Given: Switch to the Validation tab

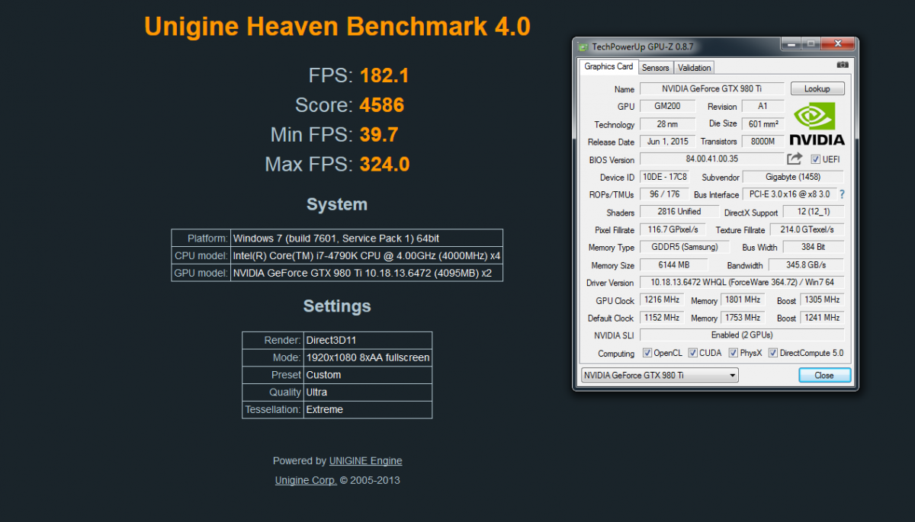Looking at the screenshot, I should pos(695,67).
